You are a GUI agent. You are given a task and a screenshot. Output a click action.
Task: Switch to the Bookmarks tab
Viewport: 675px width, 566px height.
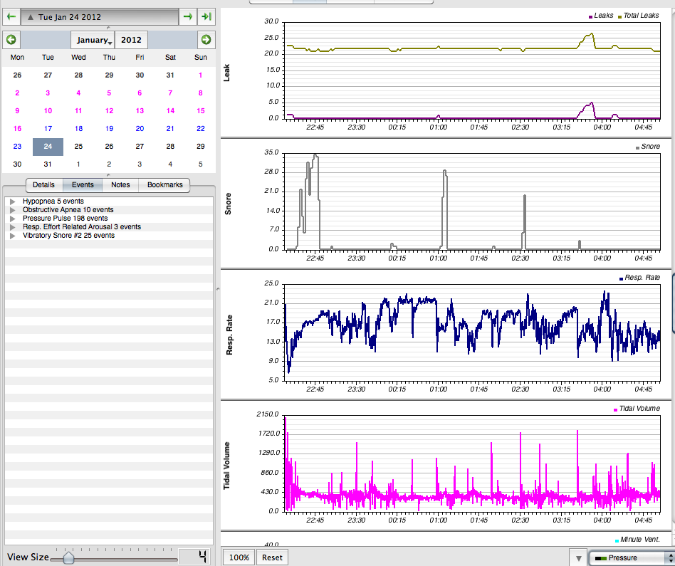[x=164, y=185]
